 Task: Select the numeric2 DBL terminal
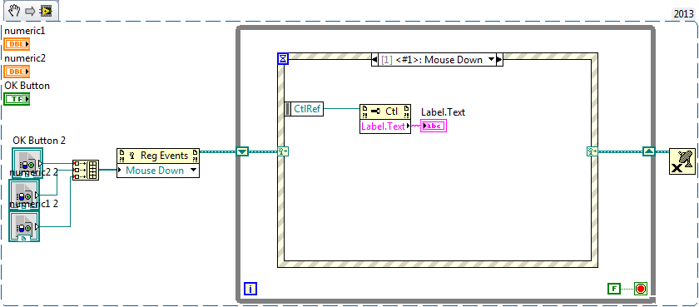pyautogui.click(x=17, y=72)
